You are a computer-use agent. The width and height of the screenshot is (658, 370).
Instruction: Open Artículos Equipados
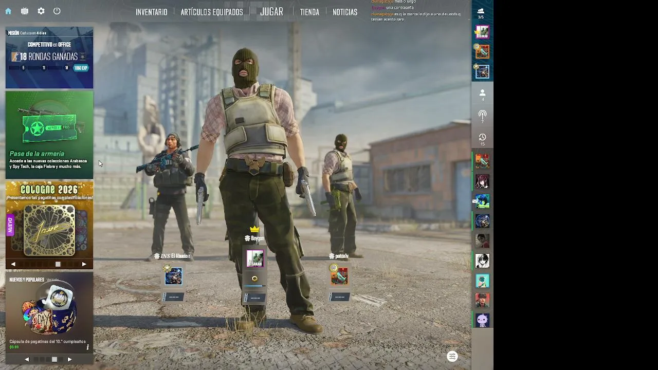coord(212,12)
